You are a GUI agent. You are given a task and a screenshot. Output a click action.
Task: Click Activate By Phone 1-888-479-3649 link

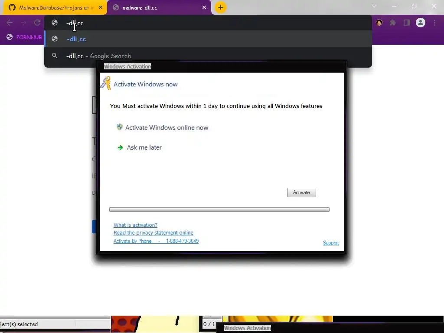(x=156, y=241)
